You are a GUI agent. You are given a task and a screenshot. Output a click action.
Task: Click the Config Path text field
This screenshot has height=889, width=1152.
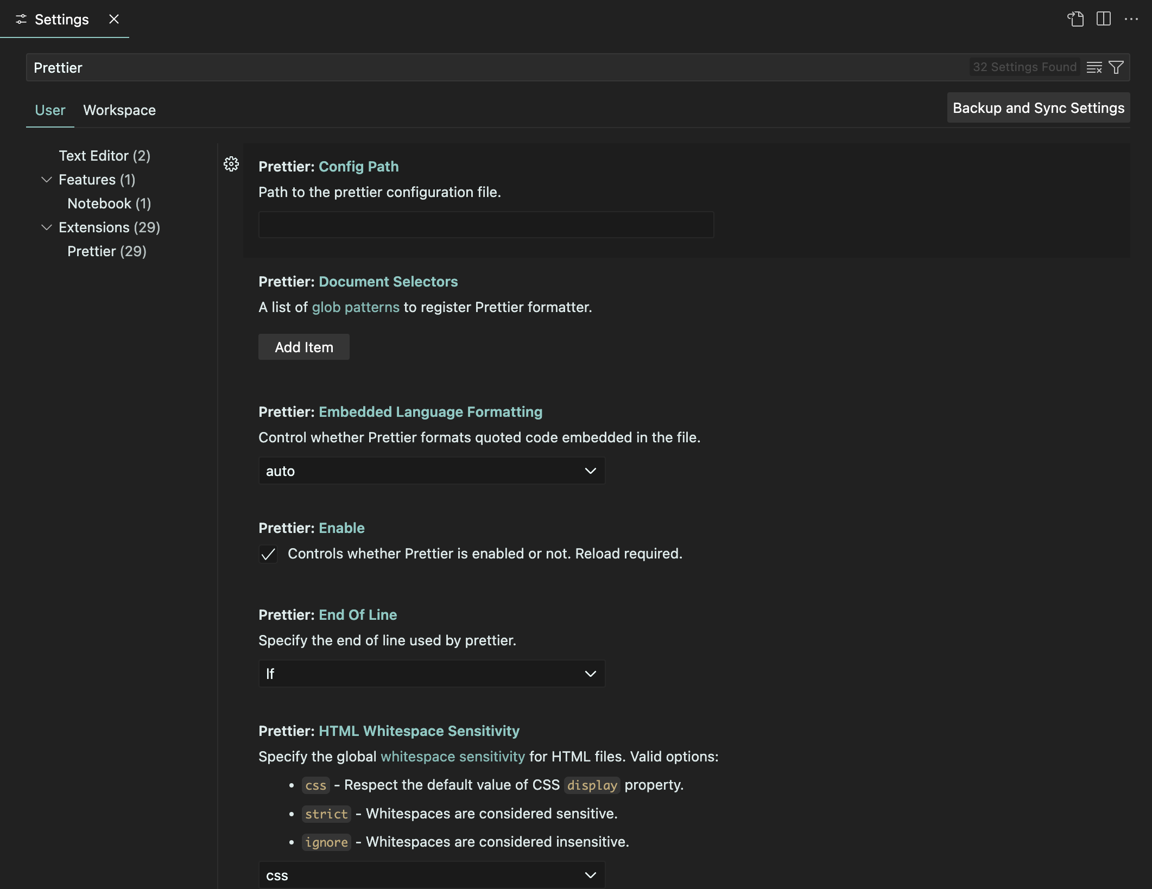click(x=486, y=225)
